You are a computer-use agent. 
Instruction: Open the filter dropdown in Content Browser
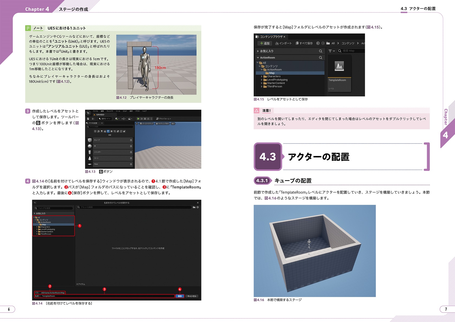point(331,51)
